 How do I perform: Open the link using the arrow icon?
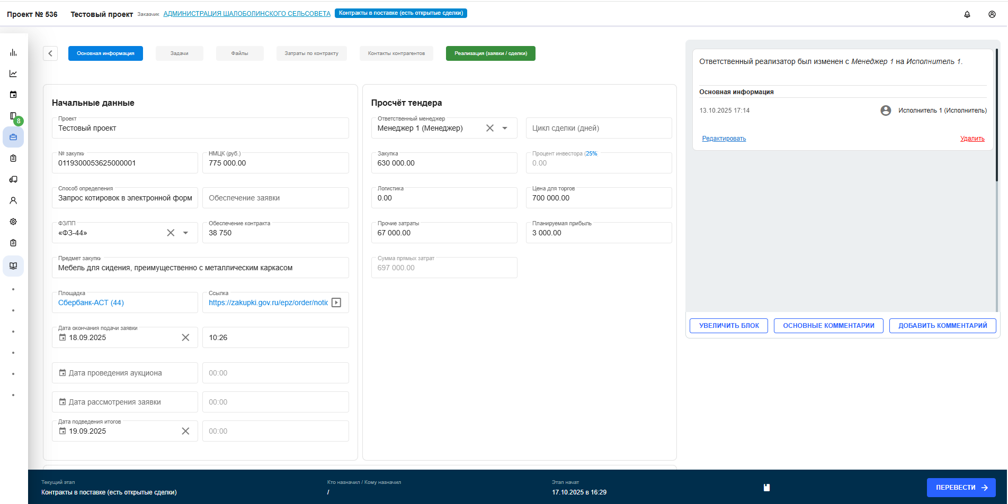click(336, 303)
